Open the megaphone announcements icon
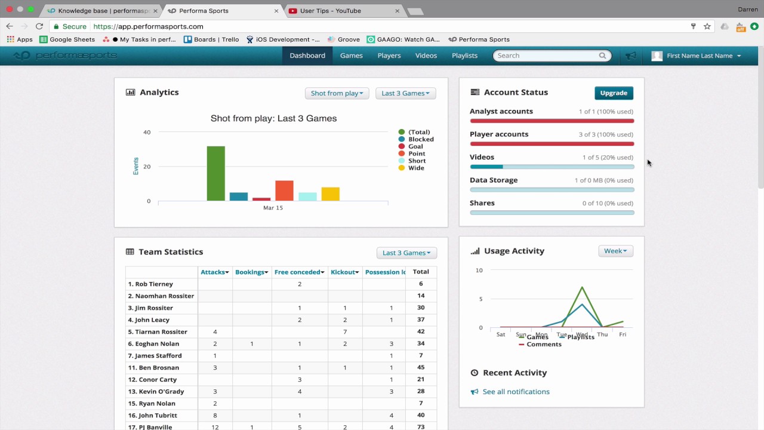764x430 pixels. pos(630,56)
